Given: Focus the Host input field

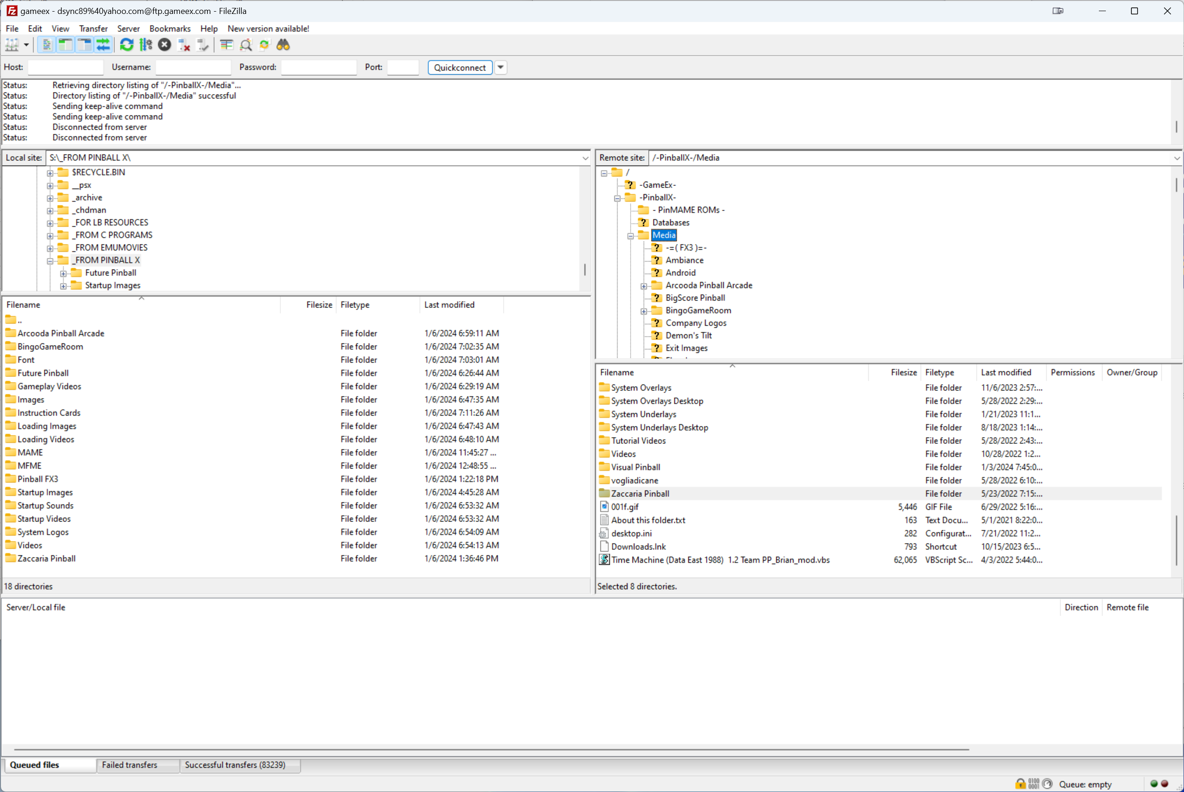Looking at the screenshot, I should [x=66, y=67].
